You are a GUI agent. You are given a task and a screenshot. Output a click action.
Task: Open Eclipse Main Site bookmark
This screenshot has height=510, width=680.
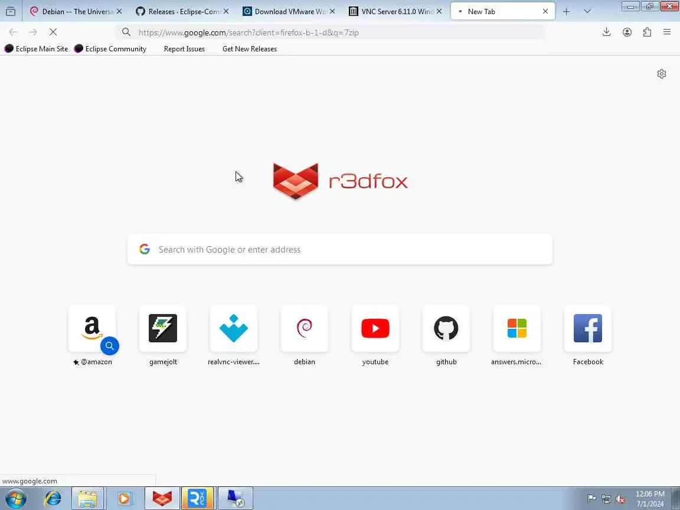pos(37,48)
